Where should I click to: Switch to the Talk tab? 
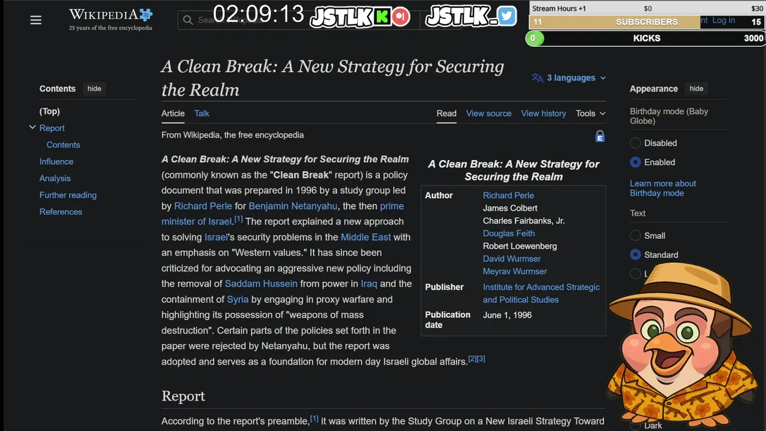pos(202,113)
